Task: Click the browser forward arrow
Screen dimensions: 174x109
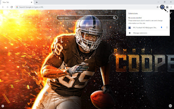Action: tap(7, 7)
